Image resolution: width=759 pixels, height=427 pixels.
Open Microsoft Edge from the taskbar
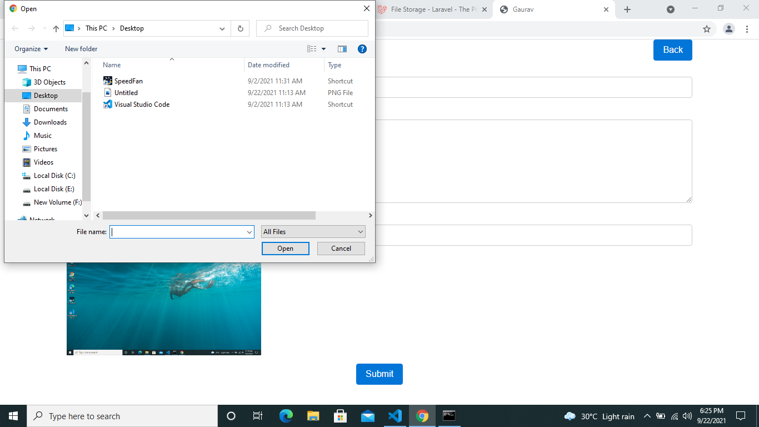[286, 416]
